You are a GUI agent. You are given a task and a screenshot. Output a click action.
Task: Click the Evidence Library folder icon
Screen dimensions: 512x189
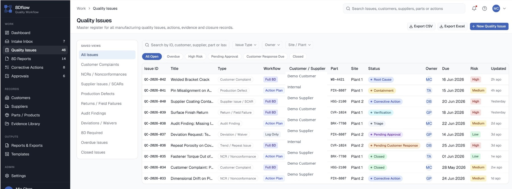coord(7,124)
